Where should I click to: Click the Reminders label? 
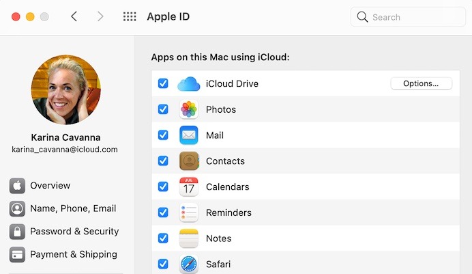click(228, 213)
